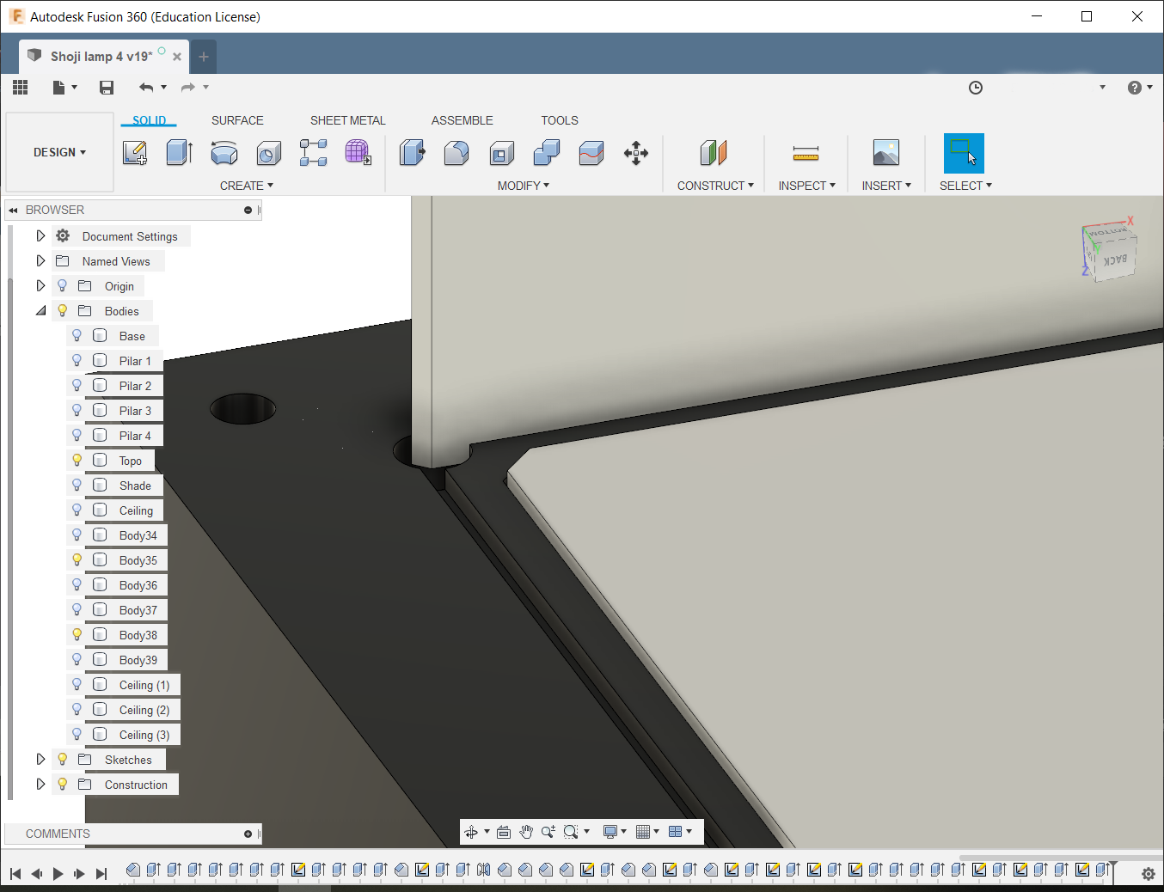Collapse the BROWSER panel
This screenshot has width=1164, height=892.
[x=14, y=210]
